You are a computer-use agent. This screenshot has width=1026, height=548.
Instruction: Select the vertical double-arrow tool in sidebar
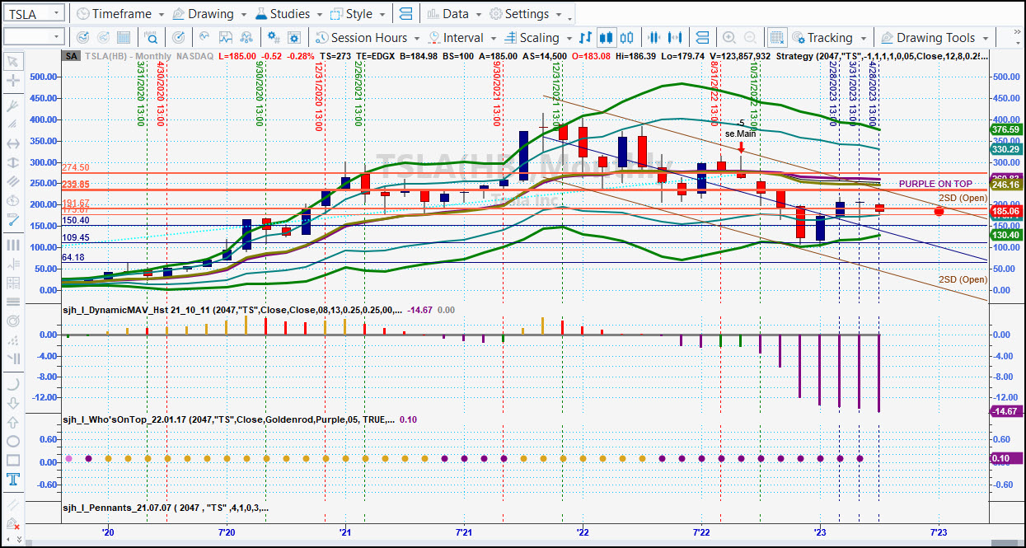13,162
